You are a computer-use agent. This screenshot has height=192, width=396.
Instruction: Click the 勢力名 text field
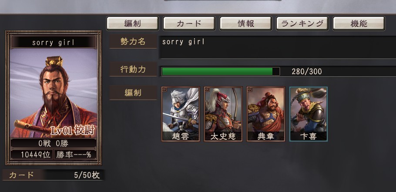[277, 47]
